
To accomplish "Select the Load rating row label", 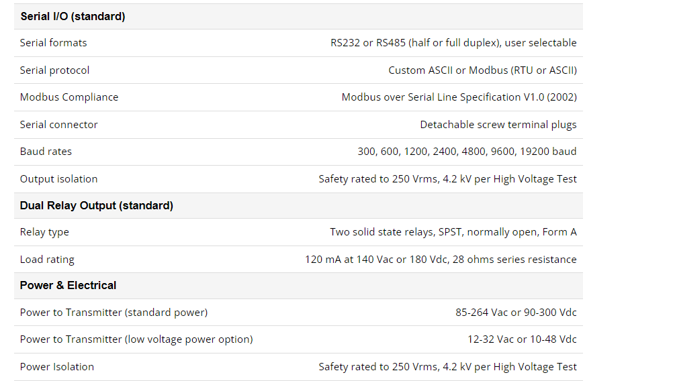I will point(47,260).
